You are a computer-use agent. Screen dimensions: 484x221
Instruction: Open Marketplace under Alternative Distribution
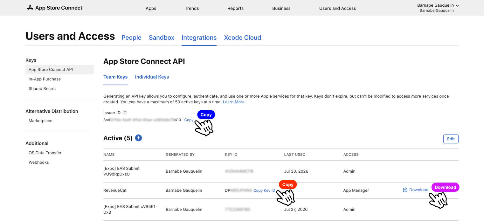click(40, 121)
